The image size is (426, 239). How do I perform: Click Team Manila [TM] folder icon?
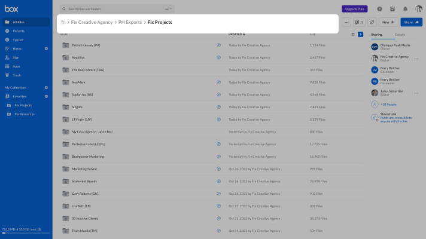(65, 231)
